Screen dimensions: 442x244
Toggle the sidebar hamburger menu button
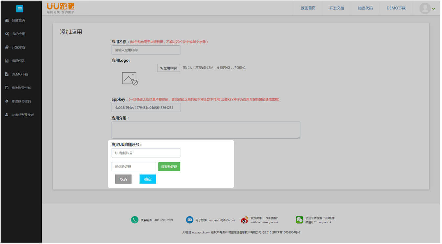20,9
